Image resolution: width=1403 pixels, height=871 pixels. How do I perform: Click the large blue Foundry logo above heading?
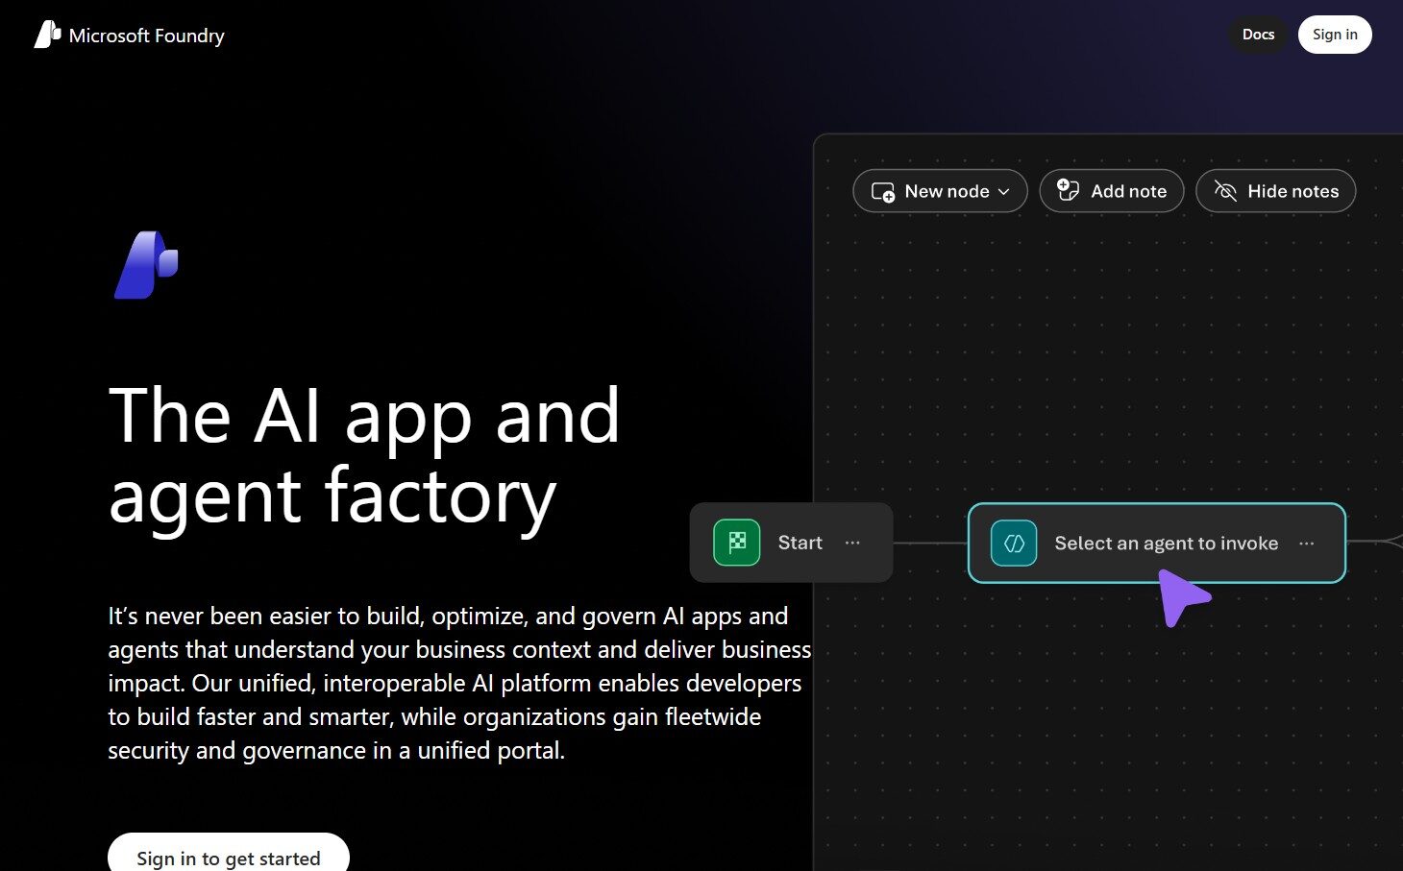coord(146,265)
